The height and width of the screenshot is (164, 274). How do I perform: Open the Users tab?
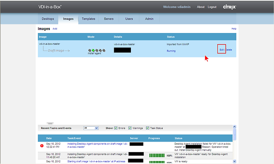tap(129, 19)
